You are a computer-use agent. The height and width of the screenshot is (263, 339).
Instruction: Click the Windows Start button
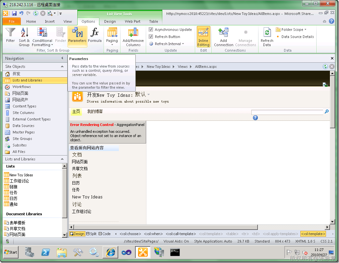point(11,252)
